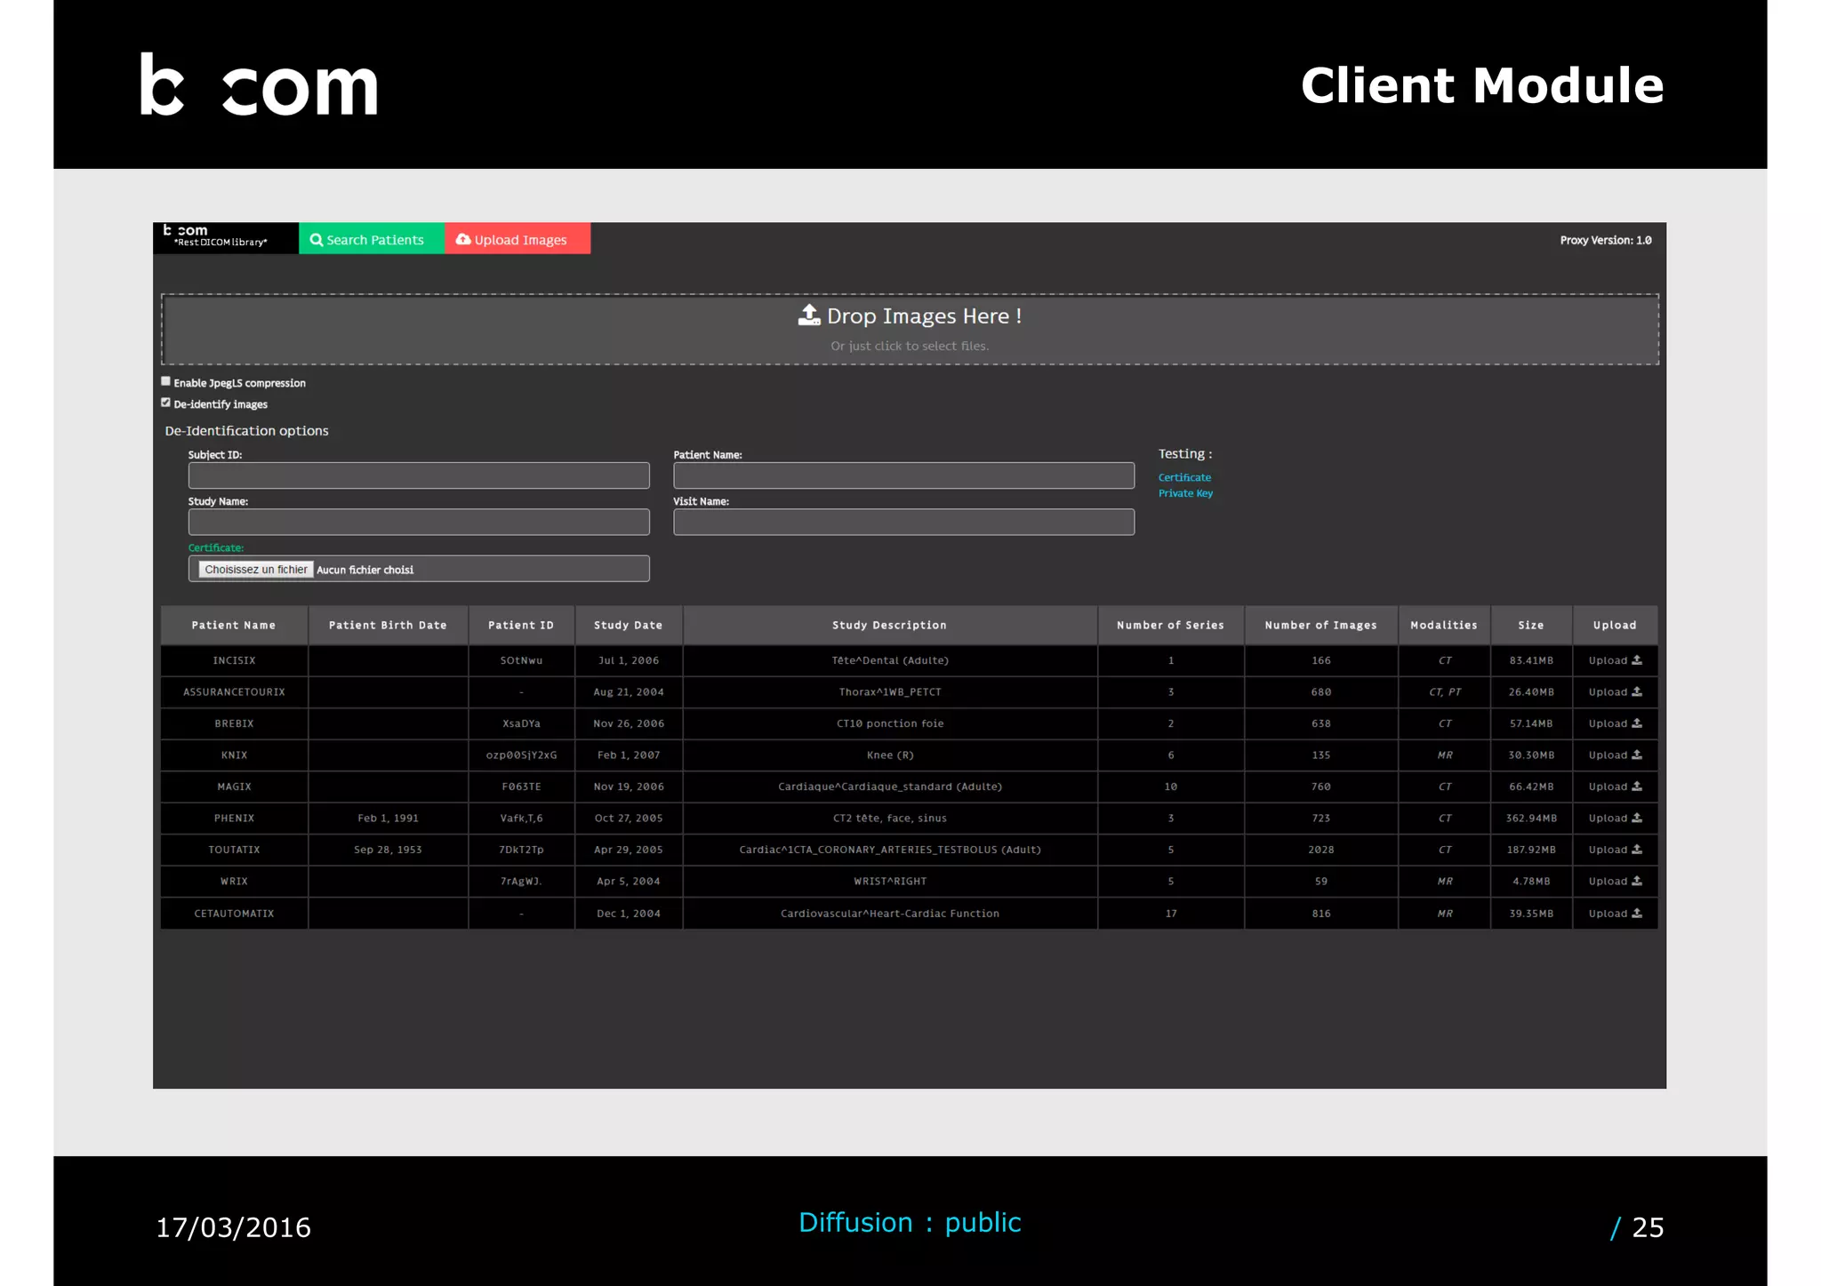Click upload icon for INCISIX row
This screenshot has width=1821, height=1286.
(1636, 660)
